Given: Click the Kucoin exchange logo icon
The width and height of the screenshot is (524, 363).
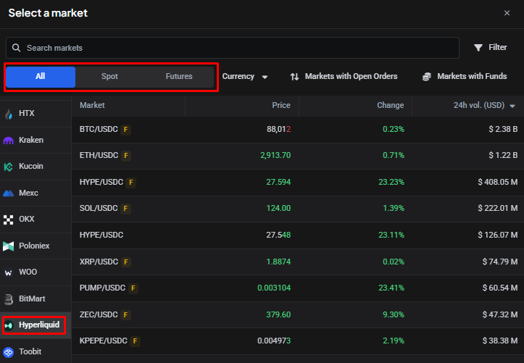Looking at the screenshot, I should click(x=9, y=167).
